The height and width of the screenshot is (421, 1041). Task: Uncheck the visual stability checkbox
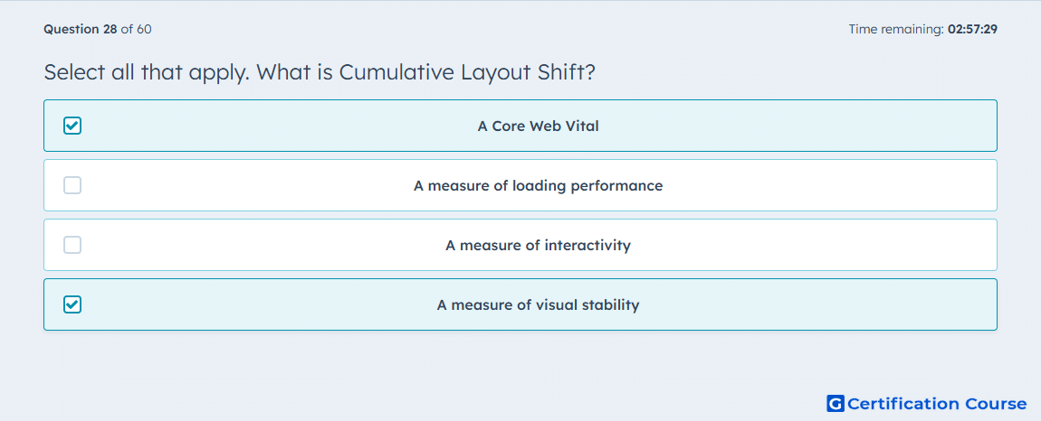coord(72,304)
